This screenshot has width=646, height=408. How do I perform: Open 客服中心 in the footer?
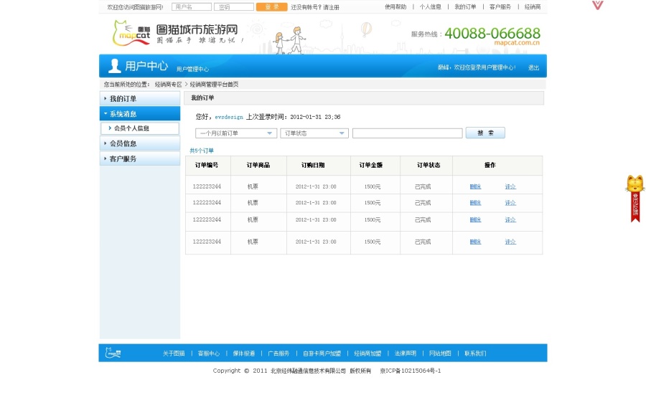click(x=209, y=354)
